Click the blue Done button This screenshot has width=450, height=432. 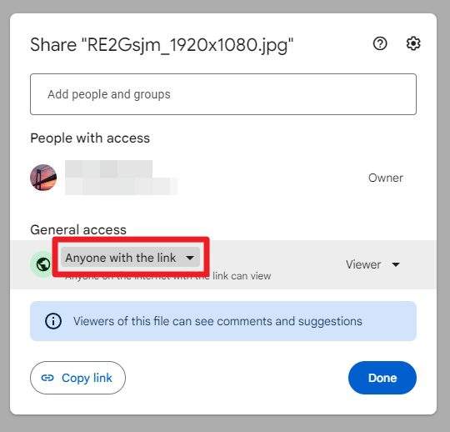(x=382, y=378)
